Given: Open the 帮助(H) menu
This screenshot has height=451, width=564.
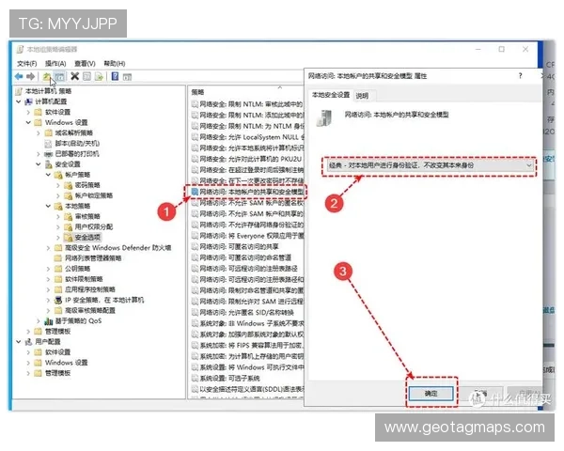Looking at the screenshot, I should click(x=115, y=64).
